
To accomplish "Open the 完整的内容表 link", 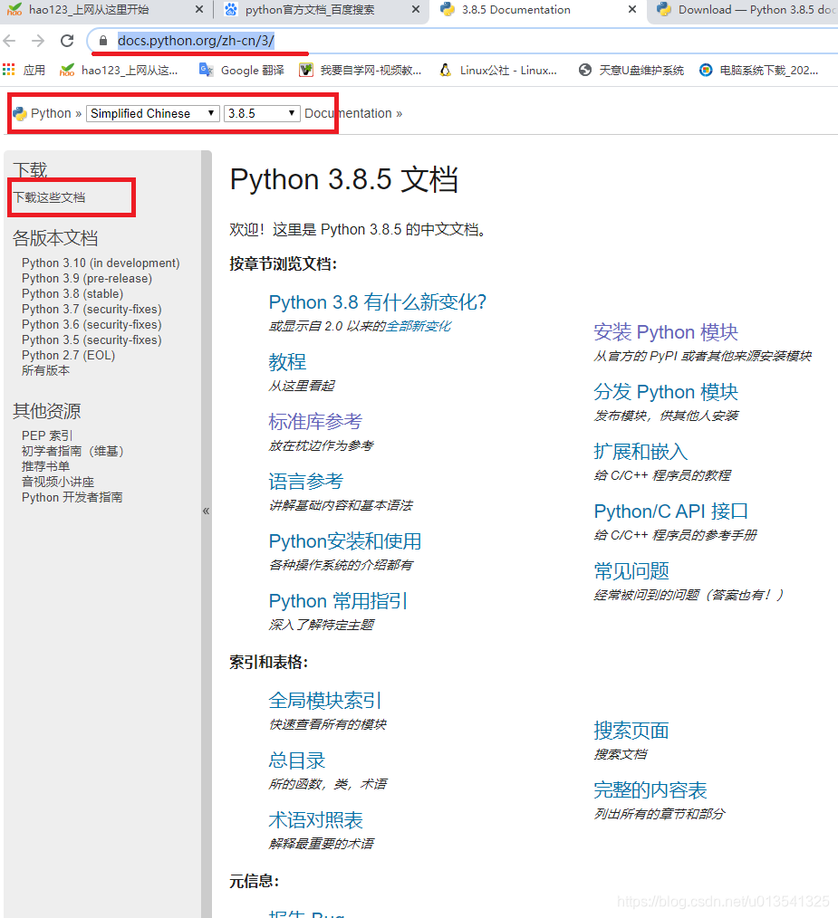I will pyautogui.click(x=650, y=789).
